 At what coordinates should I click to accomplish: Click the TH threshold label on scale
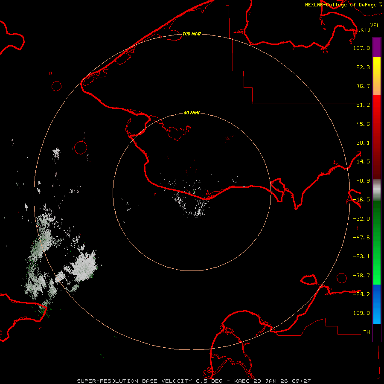367,332
